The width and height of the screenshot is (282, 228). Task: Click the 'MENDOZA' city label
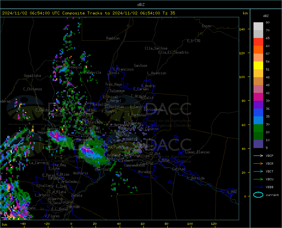tap(84, 115)
